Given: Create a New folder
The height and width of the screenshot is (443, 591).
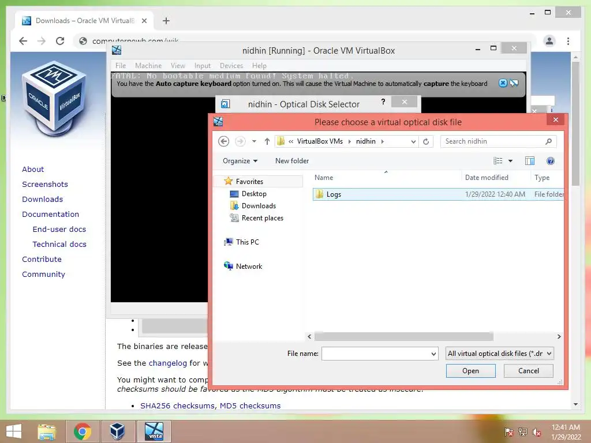Looking at the screenshot, I should pos(292,161).
